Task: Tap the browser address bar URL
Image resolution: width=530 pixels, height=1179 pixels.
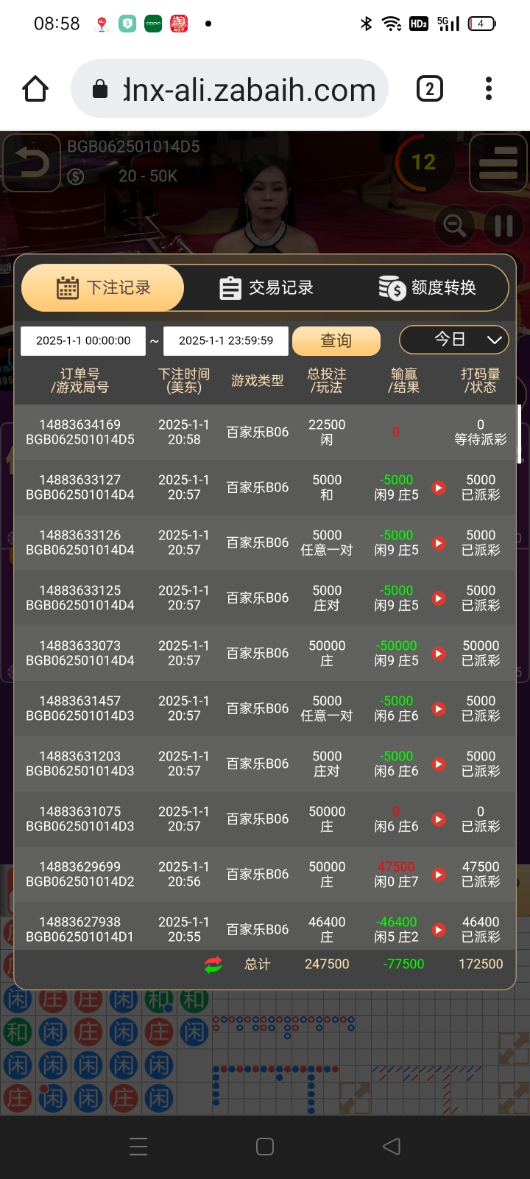Action: [249, 89]
